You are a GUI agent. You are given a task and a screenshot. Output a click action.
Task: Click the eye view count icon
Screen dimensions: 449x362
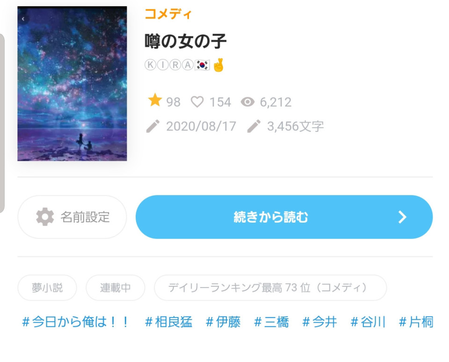[x=247, y=101]
